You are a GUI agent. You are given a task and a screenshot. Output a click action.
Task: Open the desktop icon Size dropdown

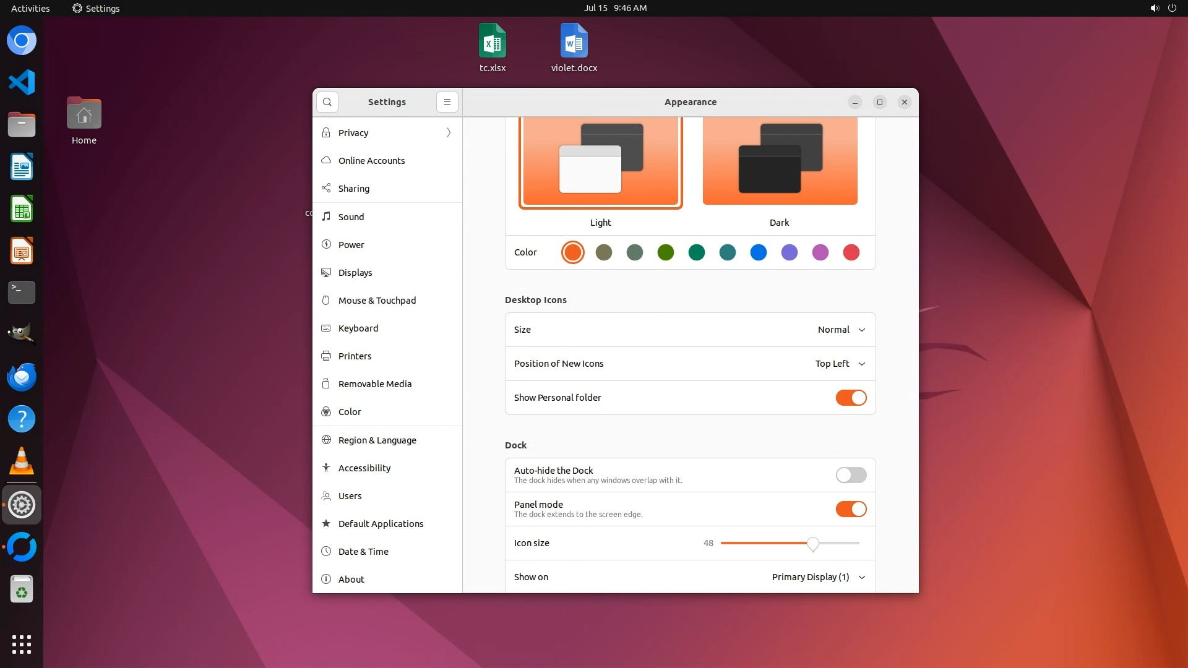coord(841,330)
